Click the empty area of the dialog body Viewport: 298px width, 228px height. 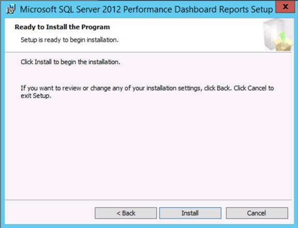pyautogui.click(x=148, y=148)
